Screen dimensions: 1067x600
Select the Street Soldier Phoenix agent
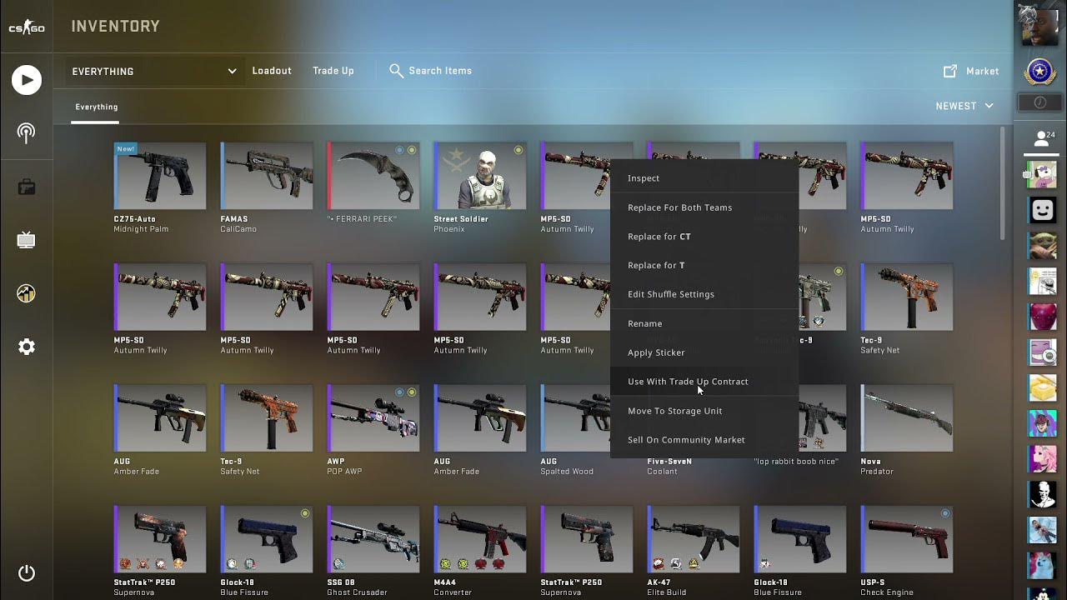point(479,187)
